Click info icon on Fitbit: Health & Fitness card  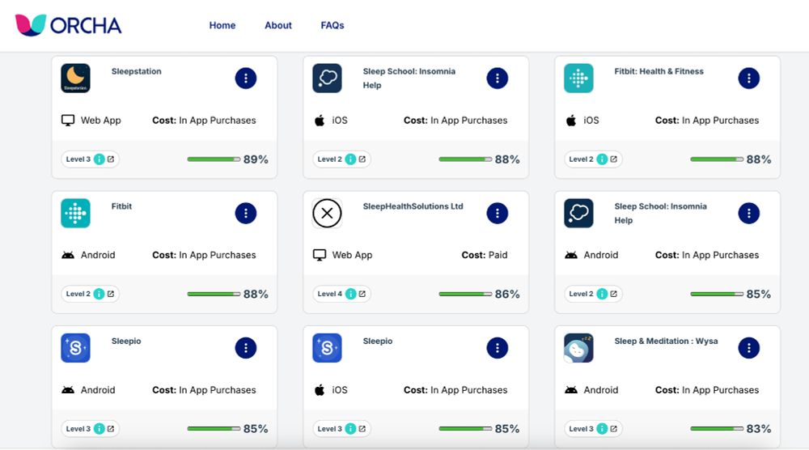click(x=602, y=159)
